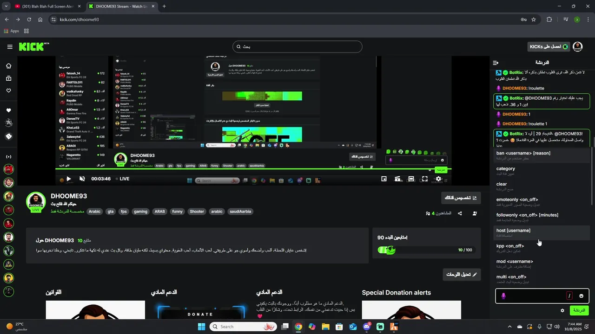Open a new browser tab
The image size is (595, 334).
point(164,6)
